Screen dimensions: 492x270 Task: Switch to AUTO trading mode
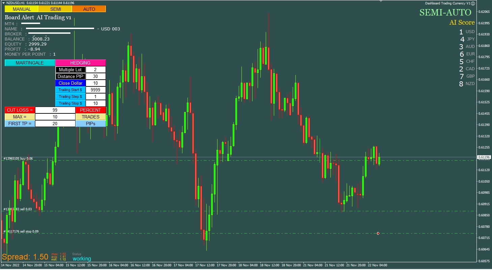[x=89, y=9]
